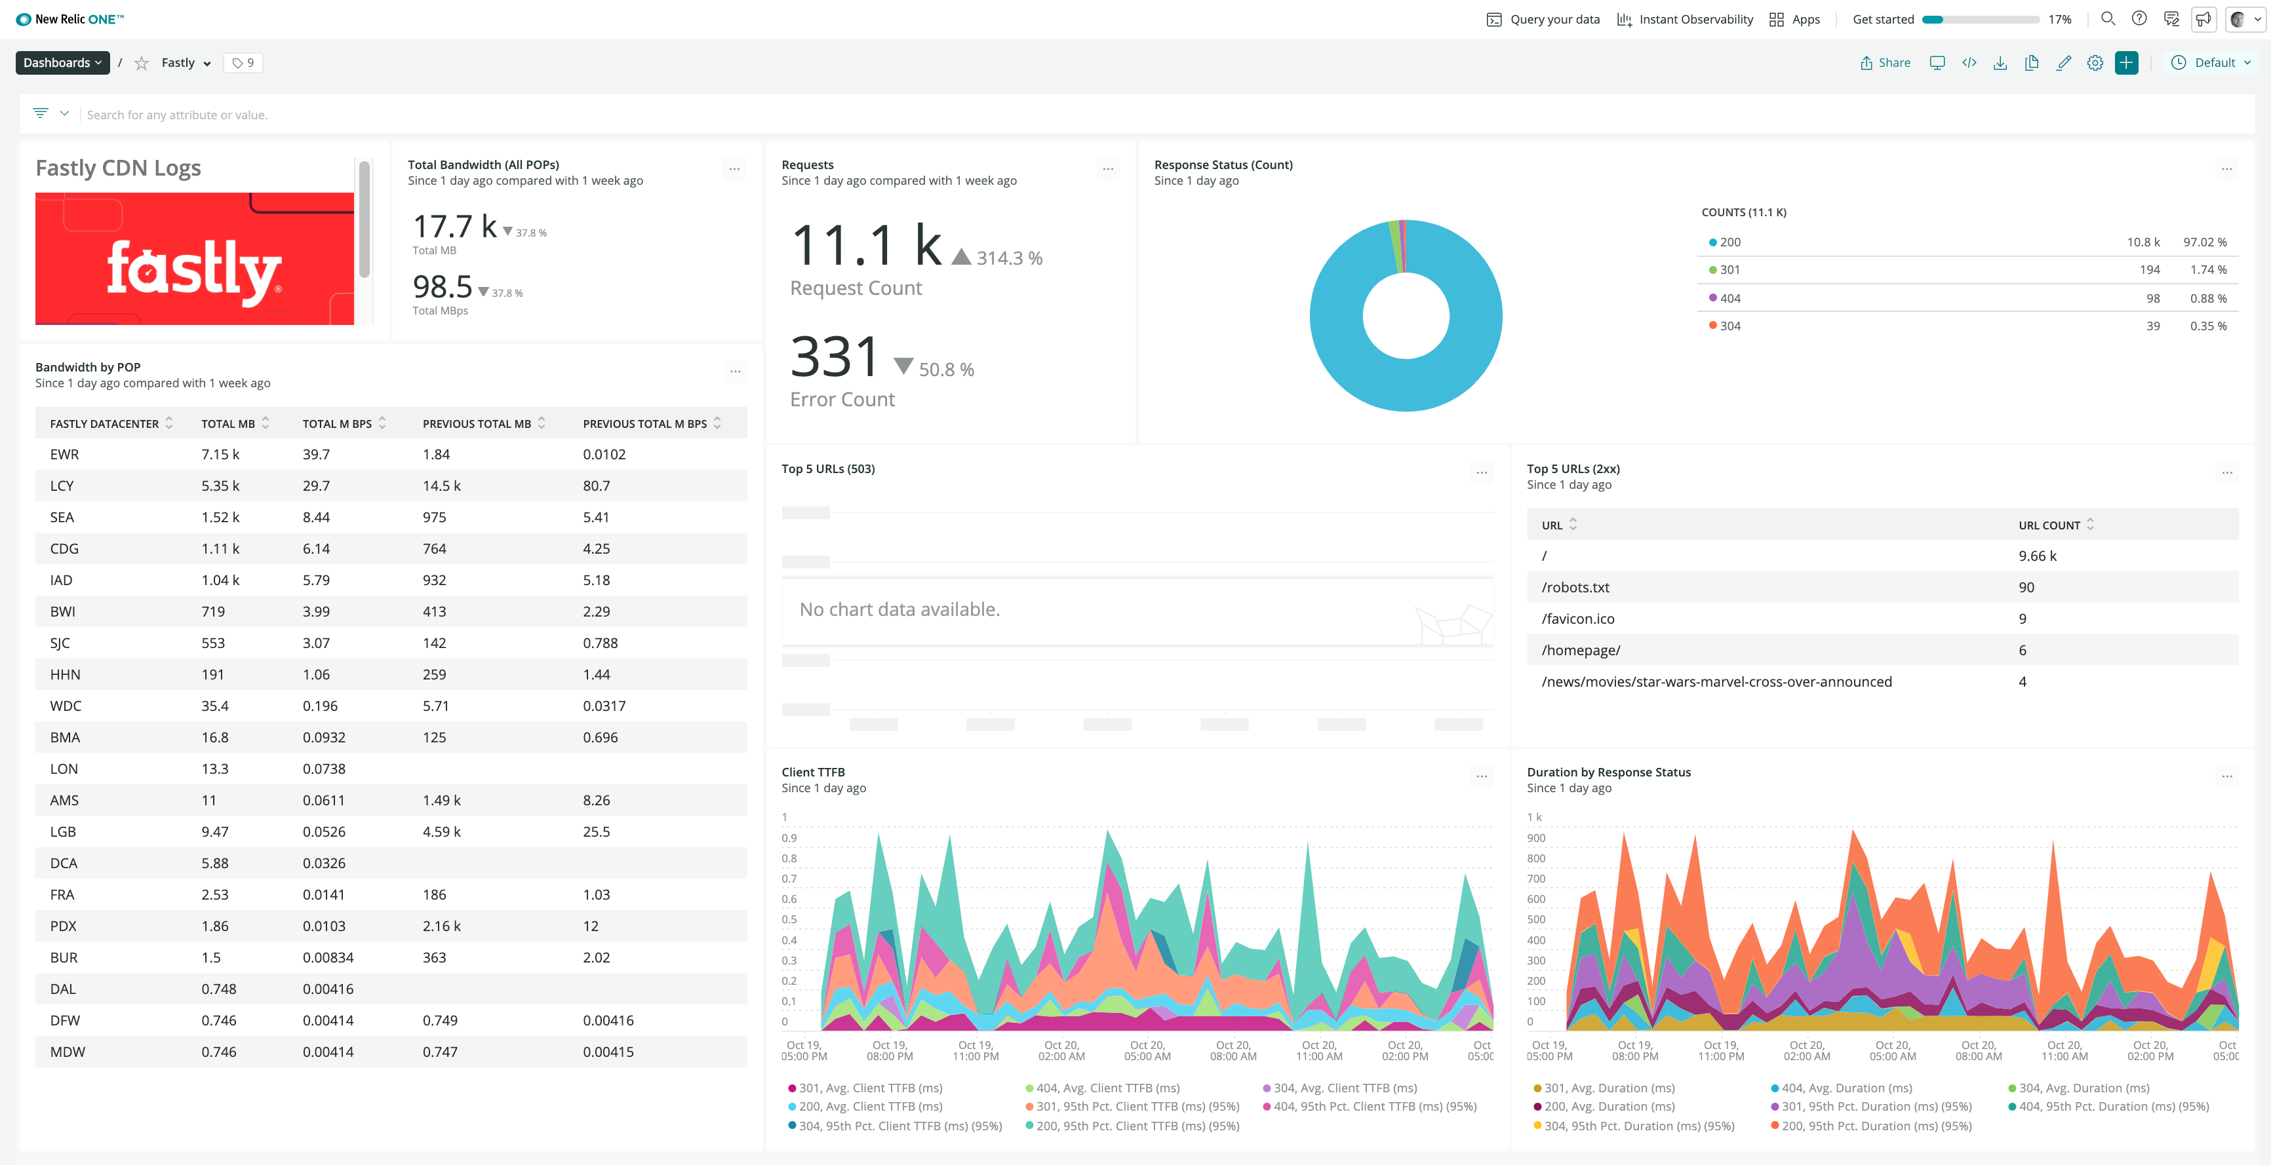Click the teal plus icon to add a widget
This screenshot has width=2271, height=1165.
[2126, 62]
